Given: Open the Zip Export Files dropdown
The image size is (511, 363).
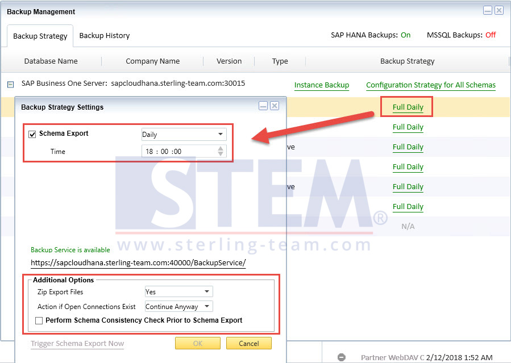Looking at the screenshot, I should coord(178,291).
